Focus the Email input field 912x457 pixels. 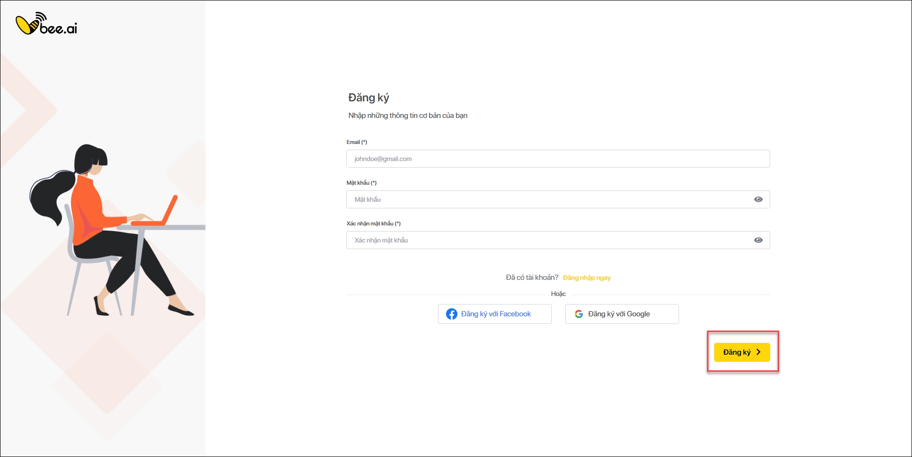[x=558, y=159]
